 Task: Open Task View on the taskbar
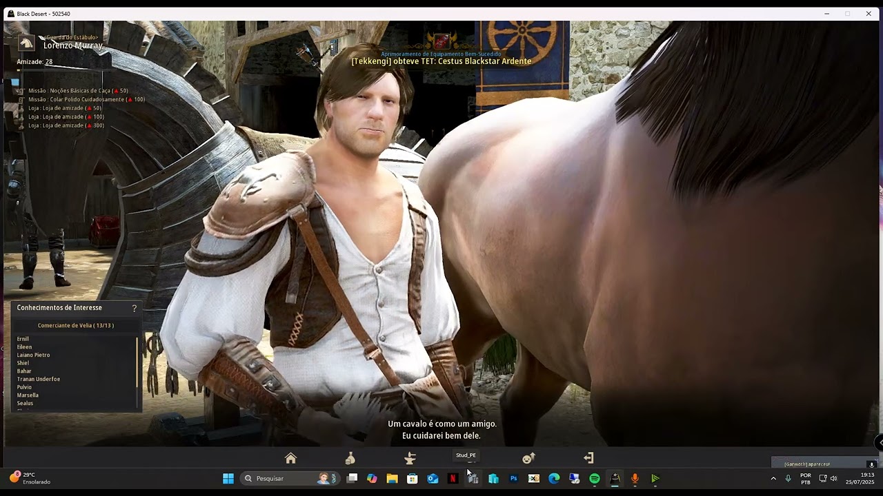pyautogui.click(x=352, y=478)
